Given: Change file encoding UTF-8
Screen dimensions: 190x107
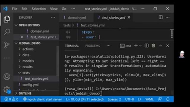Looking at the screenshot, I should tap(129, 99).
